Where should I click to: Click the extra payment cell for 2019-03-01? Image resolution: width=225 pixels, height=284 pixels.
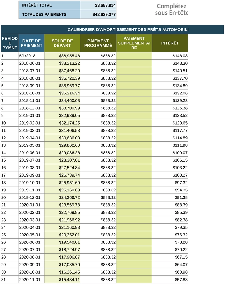[134, 130]
